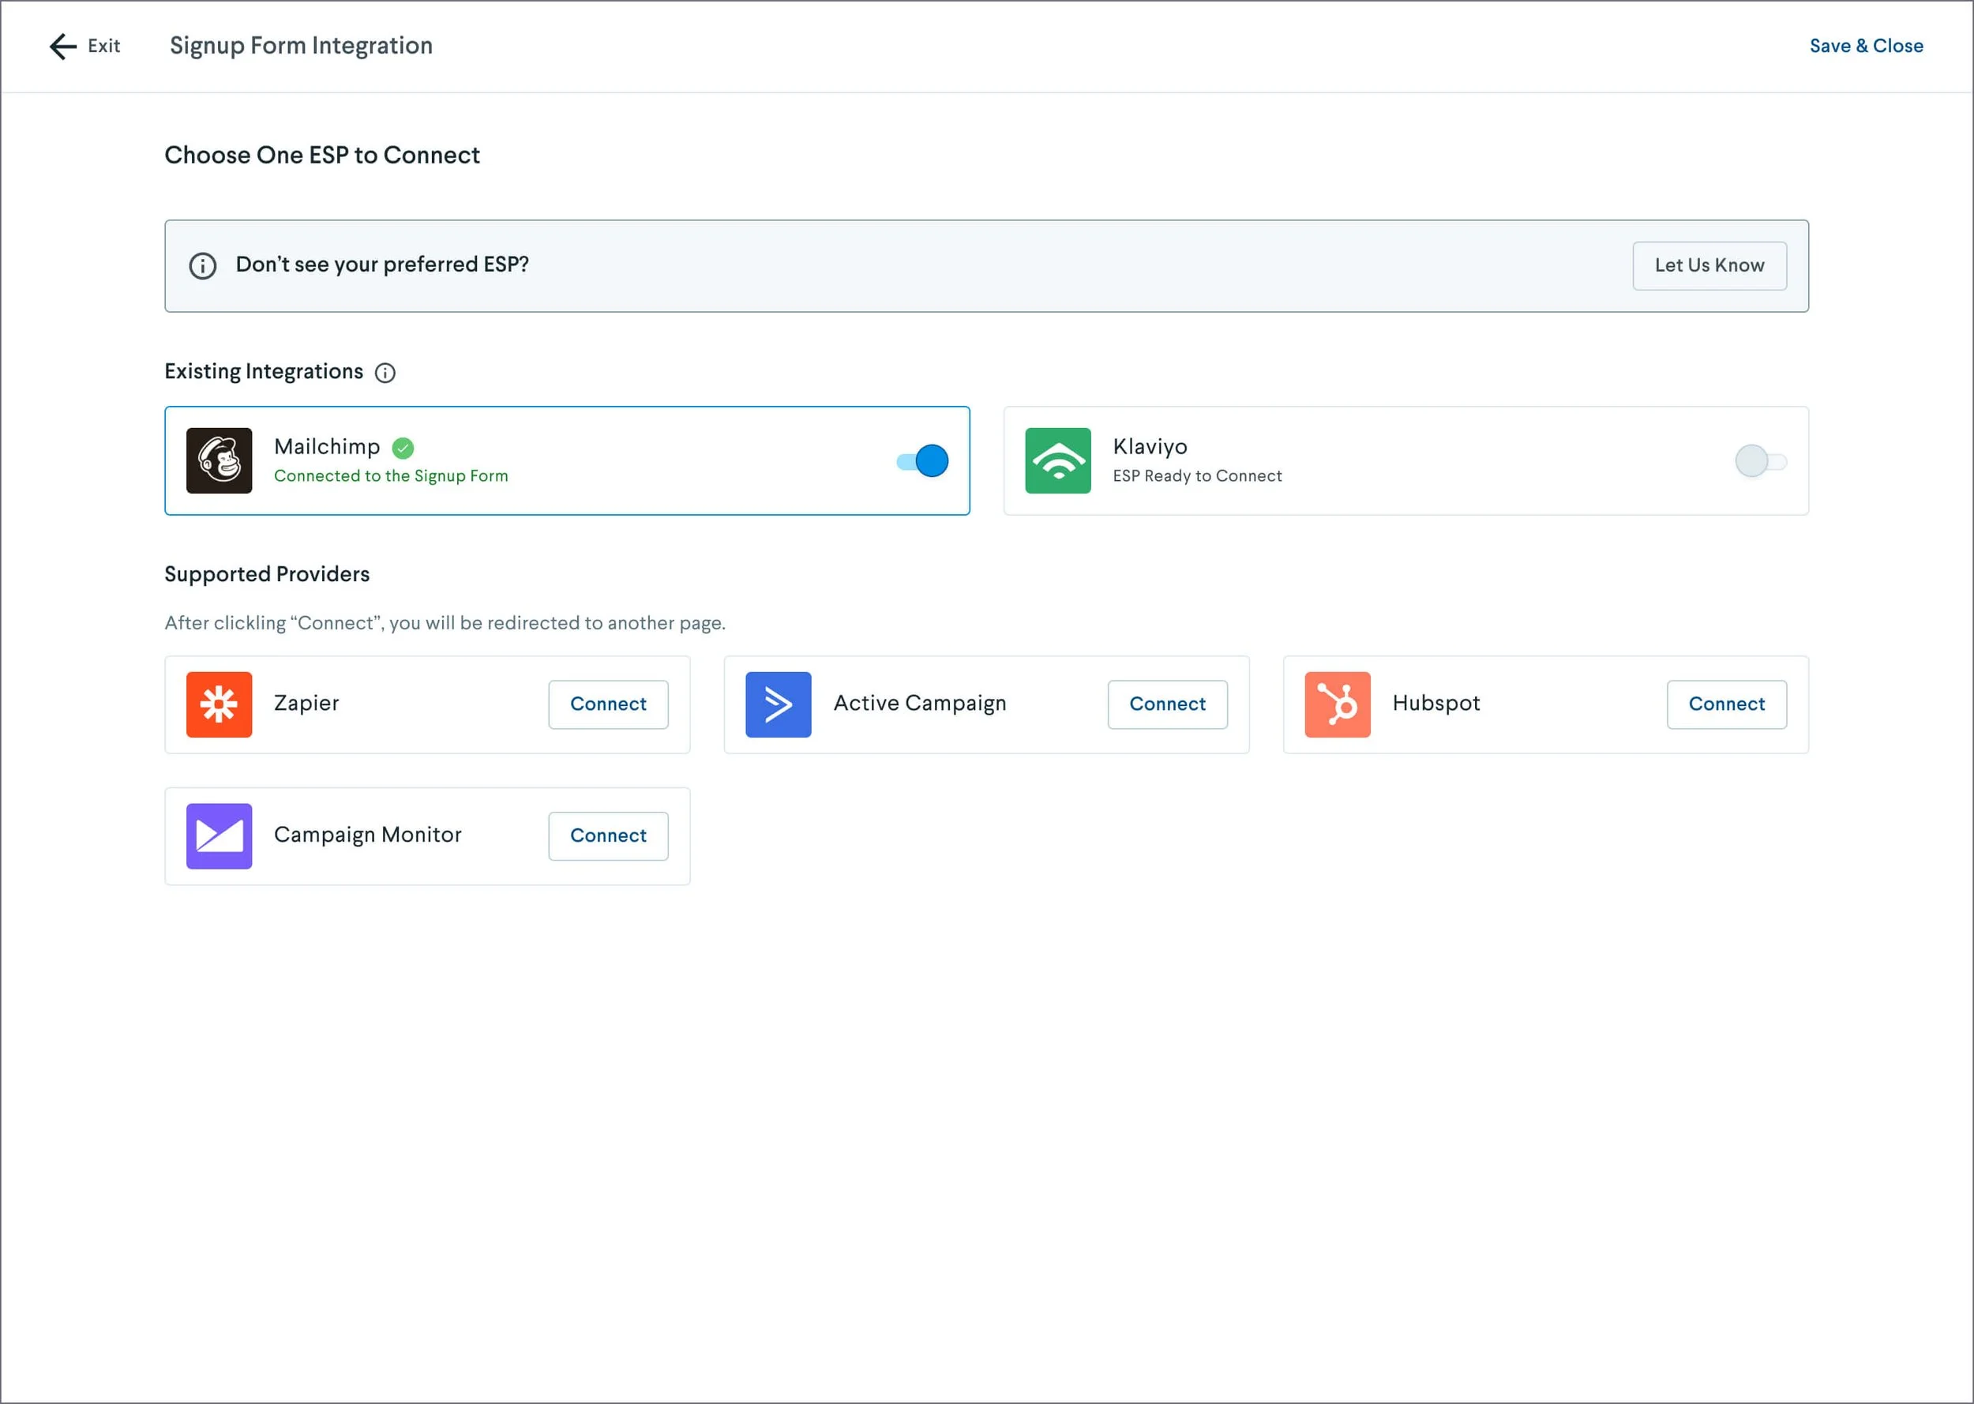Click info icon beside Existing Integrations
The image size is (1974, 1404).
click(x=385, y=373)
